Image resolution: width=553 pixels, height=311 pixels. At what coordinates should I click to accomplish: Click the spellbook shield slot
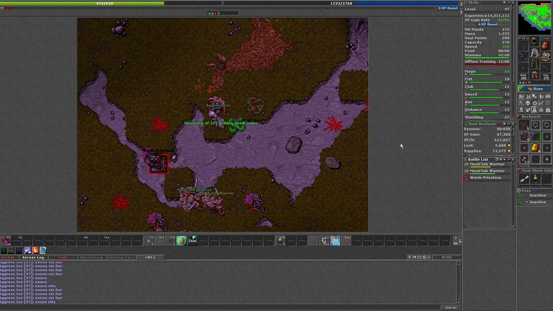pos(545,56)
